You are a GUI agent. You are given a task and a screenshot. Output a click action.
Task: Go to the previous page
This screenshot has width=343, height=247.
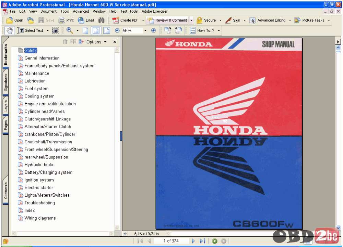click(150, 241)
